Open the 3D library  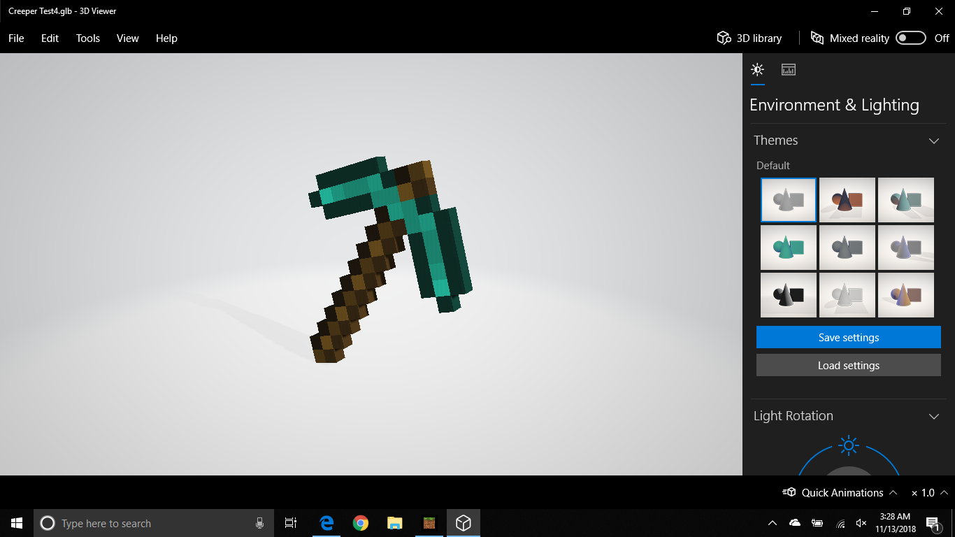click(x=749, y=38)
